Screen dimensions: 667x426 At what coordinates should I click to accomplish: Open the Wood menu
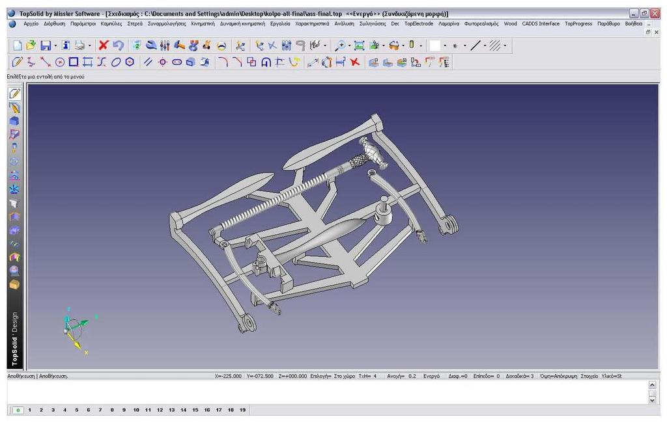pyautogui.click(x=511, y=24)
